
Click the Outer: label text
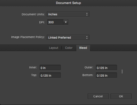click(x=89, y=68)
